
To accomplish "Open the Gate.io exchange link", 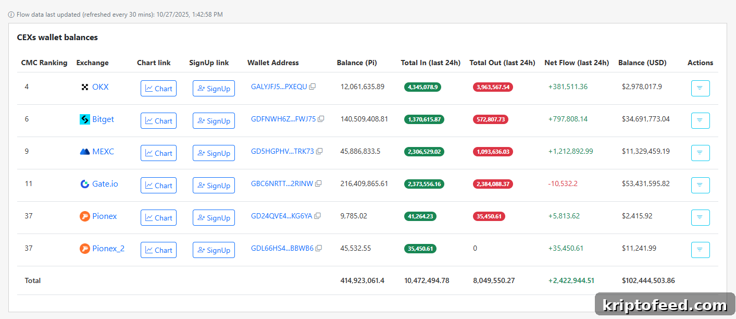I will 105,184.
